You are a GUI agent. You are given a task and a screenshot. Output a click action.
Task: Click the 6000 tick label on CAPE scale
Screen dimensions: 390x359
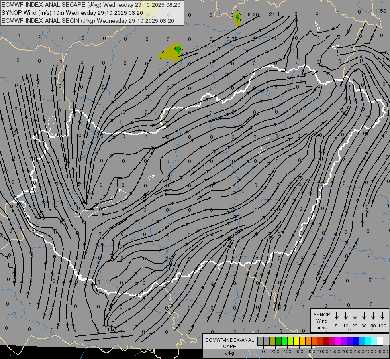tap(383, 351)
